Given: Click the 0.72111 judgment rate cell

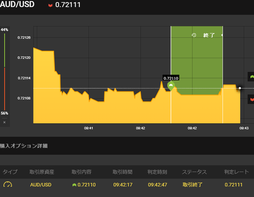Looking at the screenshot, I should [x=233, y=185].
